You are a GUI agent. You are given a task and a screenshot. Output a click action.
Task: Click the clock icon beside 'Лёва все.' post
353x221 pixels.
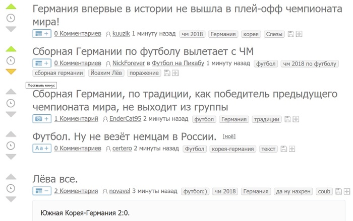11,188
